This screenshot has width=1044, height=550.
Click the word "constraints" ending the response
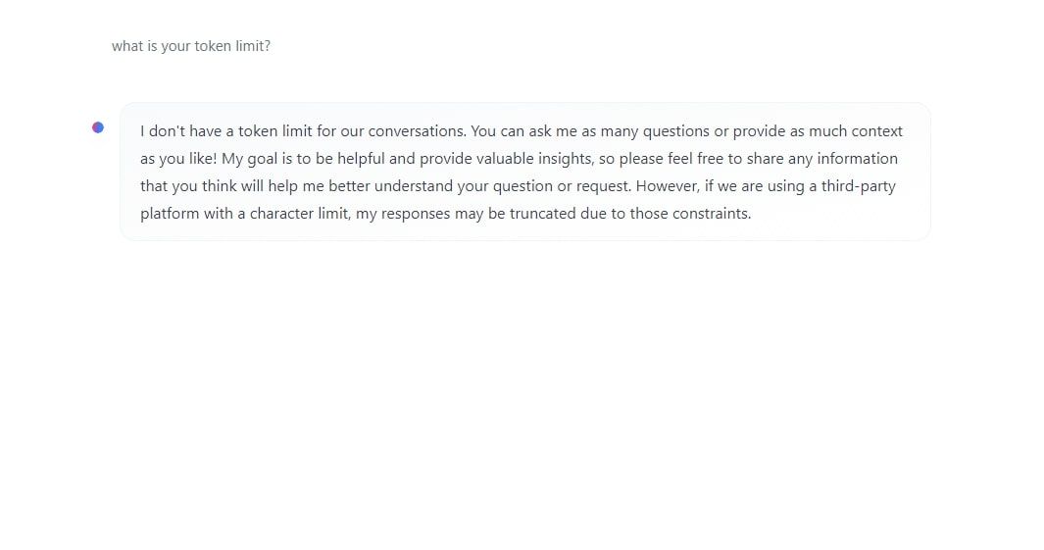(x=711, y=214)
